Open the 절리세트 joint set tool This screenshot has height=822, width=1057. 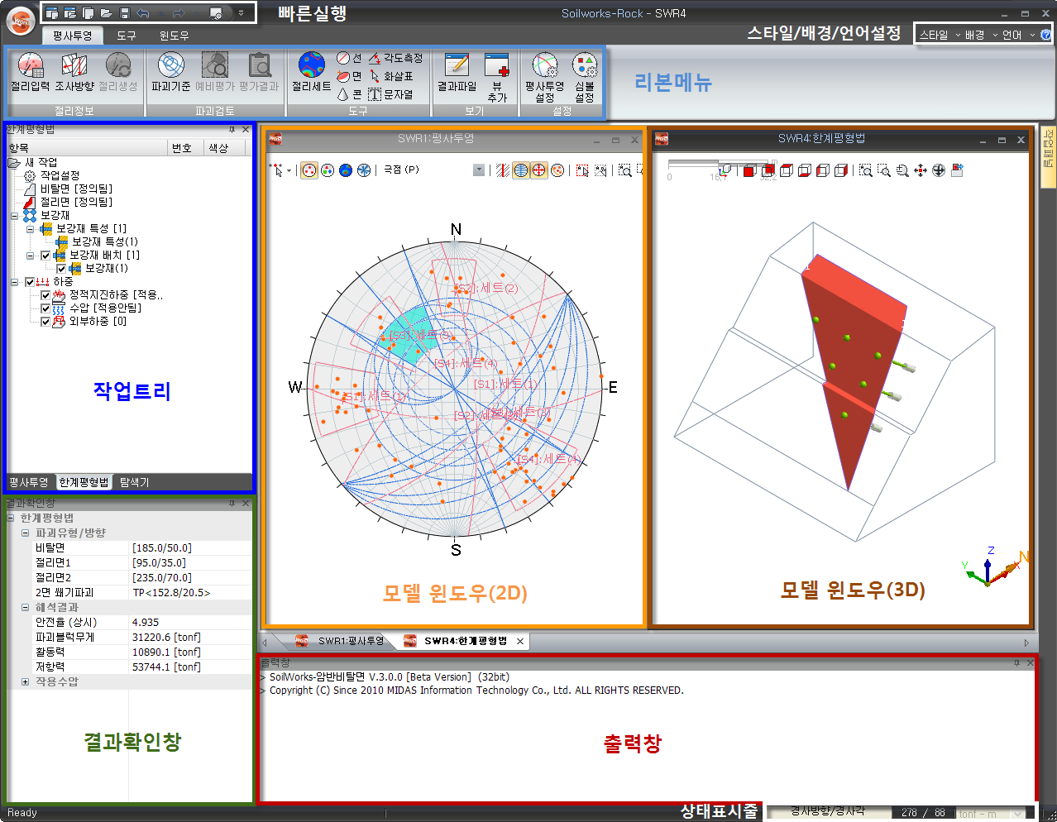pyautogui.click(x=312, y=71)
